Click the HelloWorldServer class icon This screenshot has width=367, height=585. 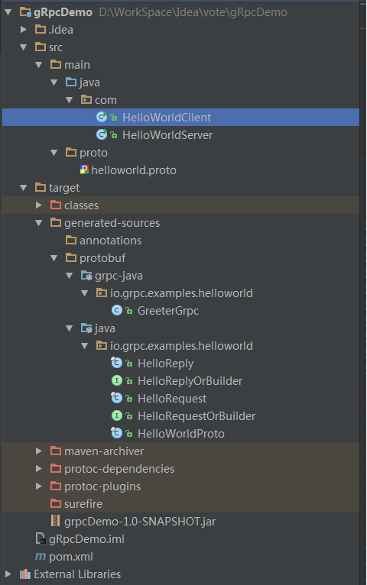point(102,134)
